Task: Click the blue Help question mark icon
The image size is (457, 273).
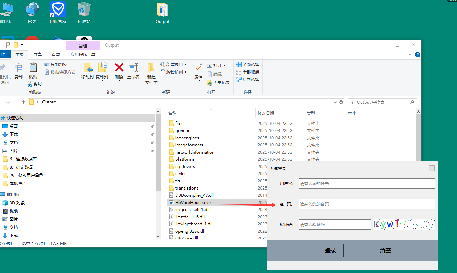Action: (x=417, y=55)
